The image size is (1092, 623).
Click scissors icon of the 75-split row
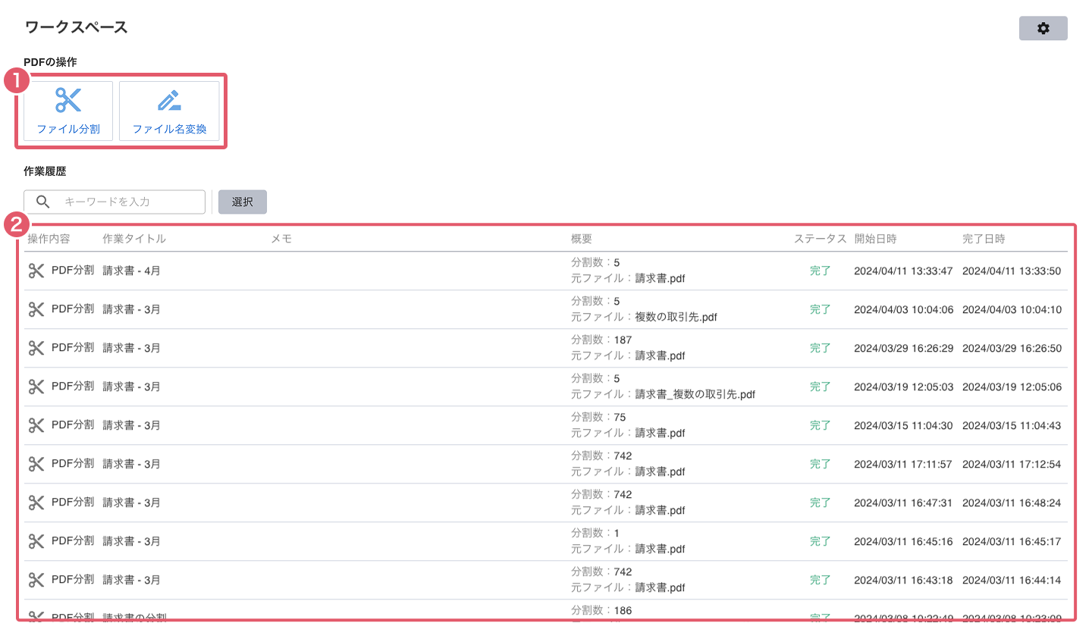pyautogui.click(x=36, y=425)
